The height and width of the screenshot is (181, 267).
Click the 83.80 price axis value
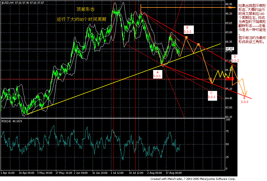pyautogui.click(x=229, y=108)
